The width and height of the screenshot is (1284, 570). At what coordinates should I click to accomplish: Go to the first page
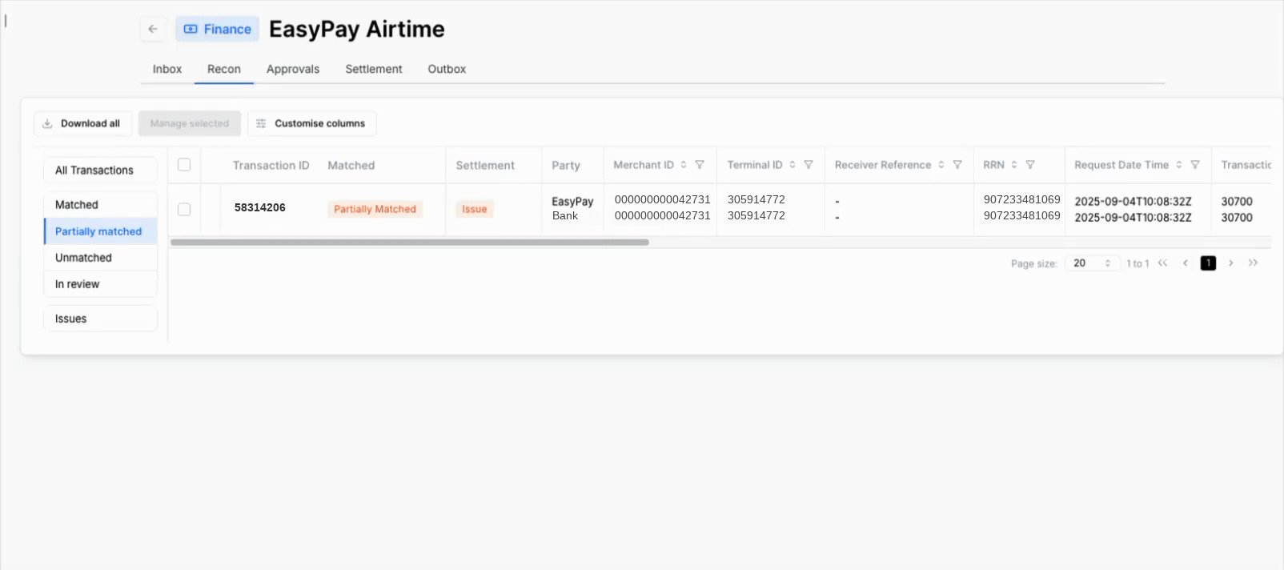pos(1163,263)
